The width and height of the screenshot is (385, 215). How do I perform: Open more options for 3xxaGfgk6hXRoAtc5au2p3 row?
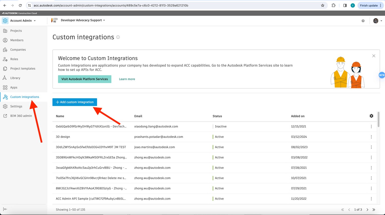371,168
